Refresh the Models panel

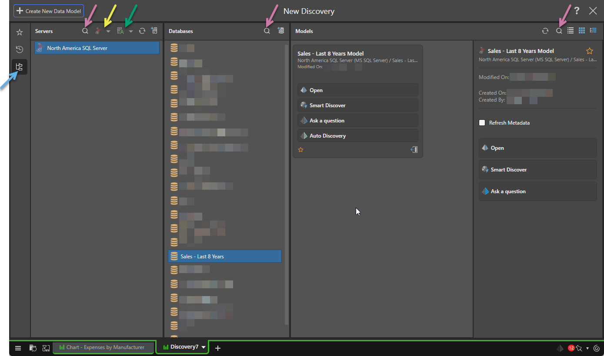(x=545, y=31)
